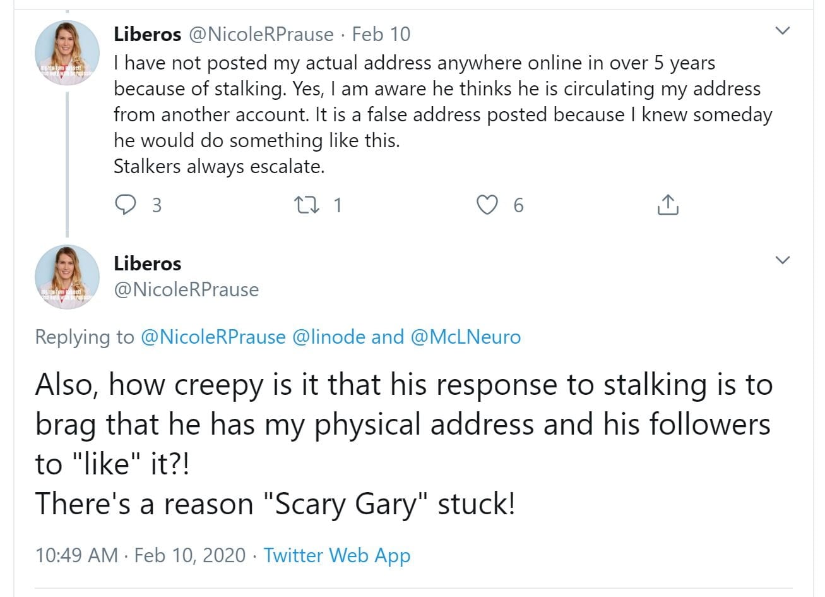This screenshot has width=825, height=597.
Task: Click the @NicoleRPrause handle next to Feb 10
Action: tap(261, 34)
